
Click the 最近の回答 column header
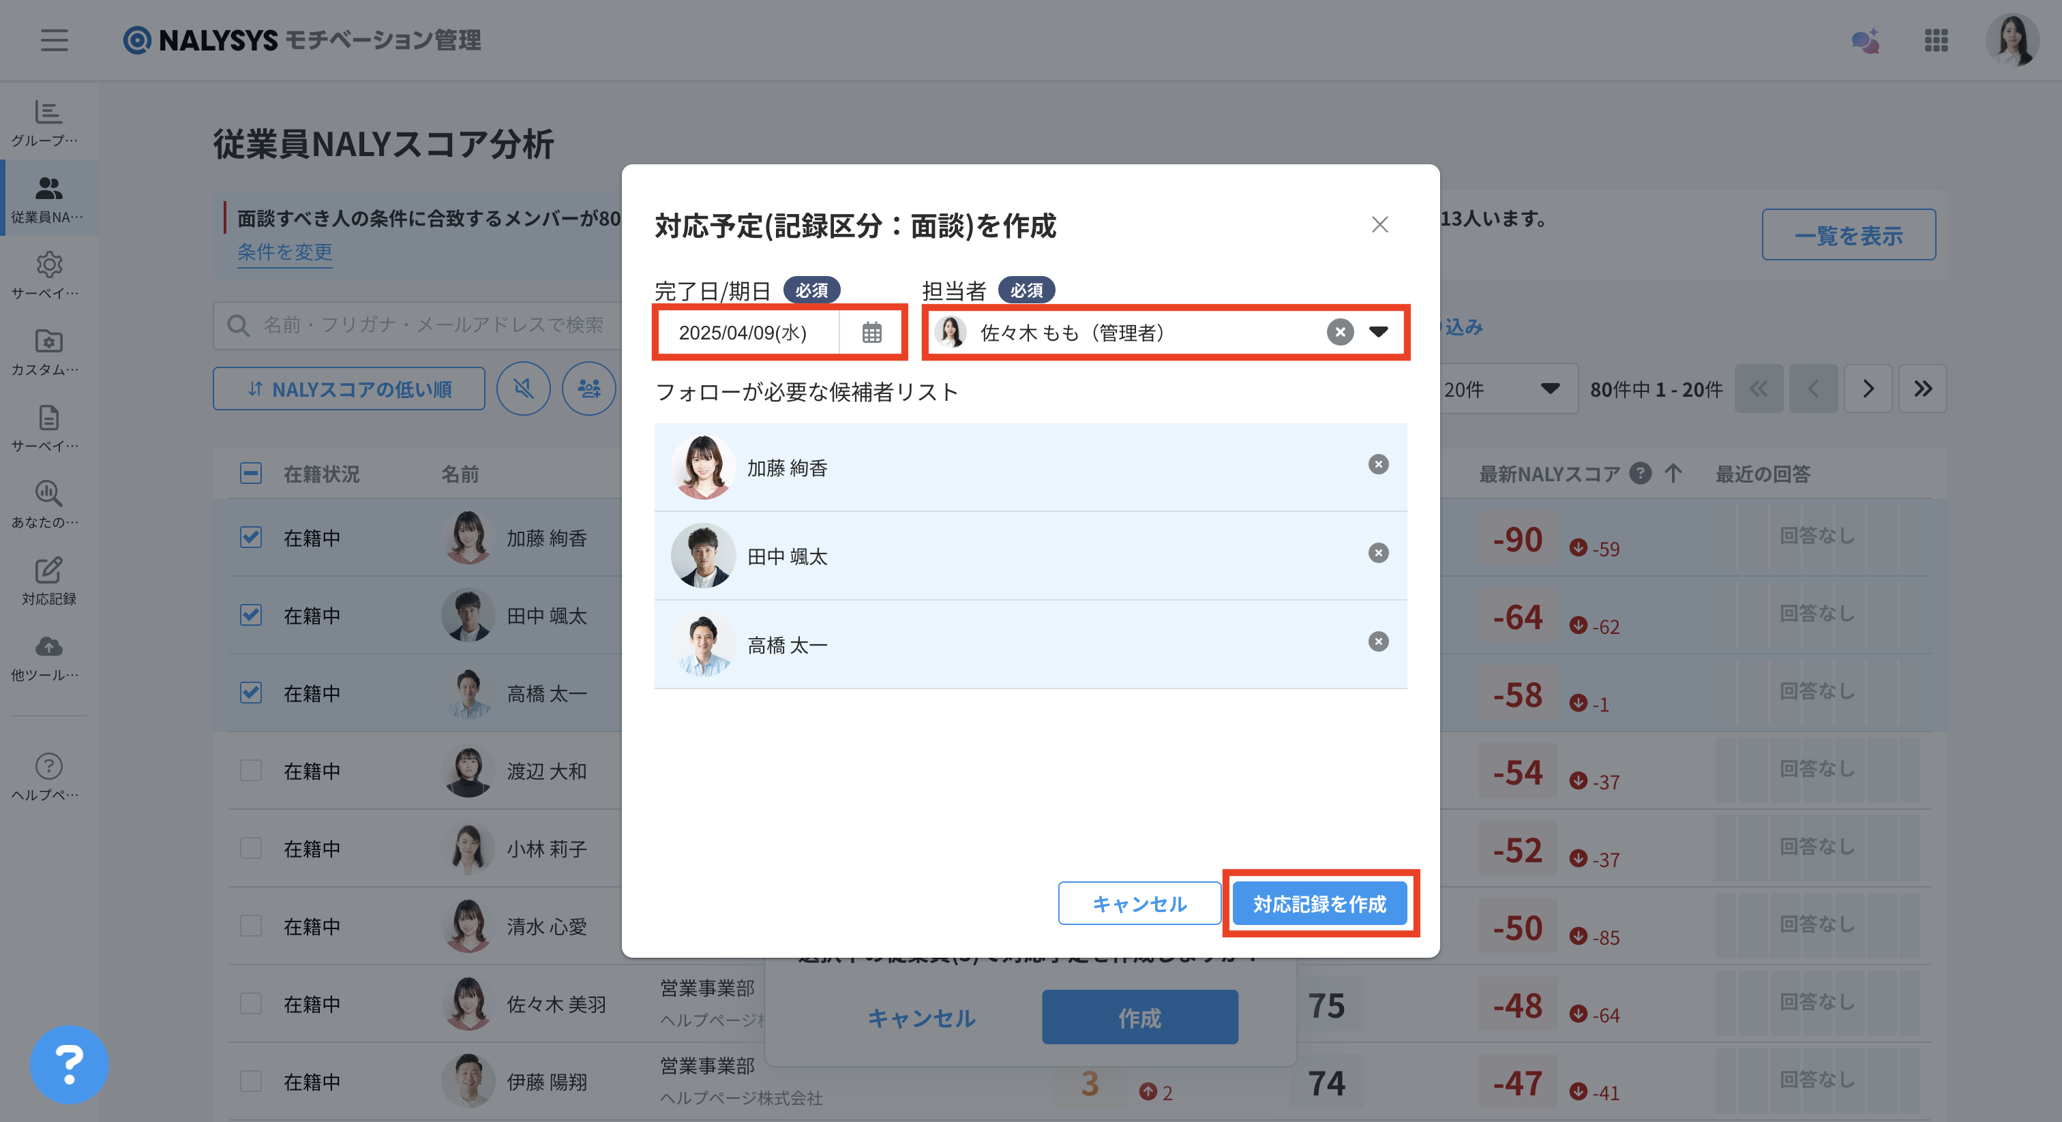1762,474
